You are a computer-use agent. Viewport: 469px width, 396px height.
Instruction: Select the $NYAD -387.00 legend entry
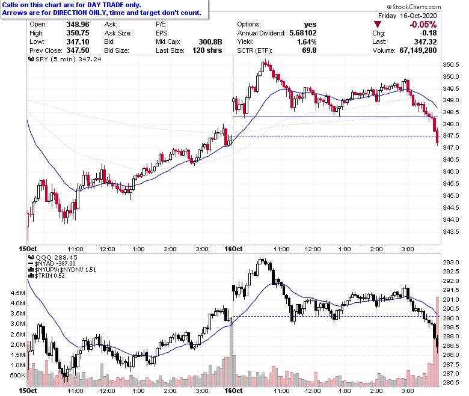[55, 264]
